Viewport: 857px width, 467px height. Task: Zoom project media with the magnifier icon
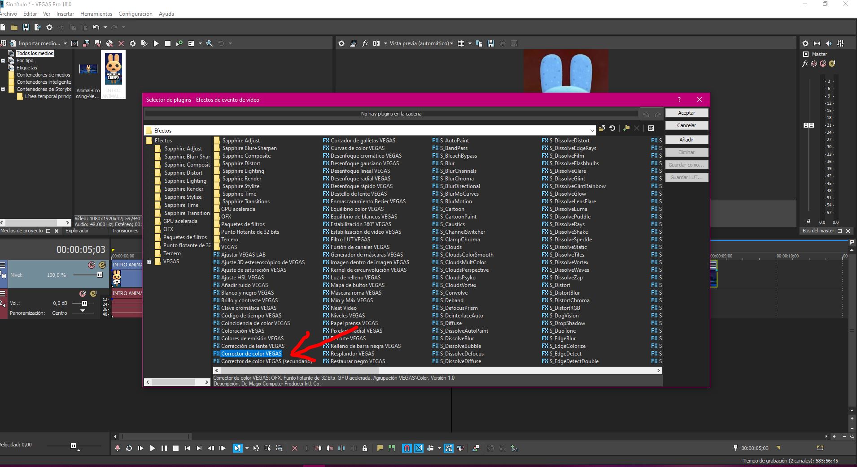click(x=210, y=43)
